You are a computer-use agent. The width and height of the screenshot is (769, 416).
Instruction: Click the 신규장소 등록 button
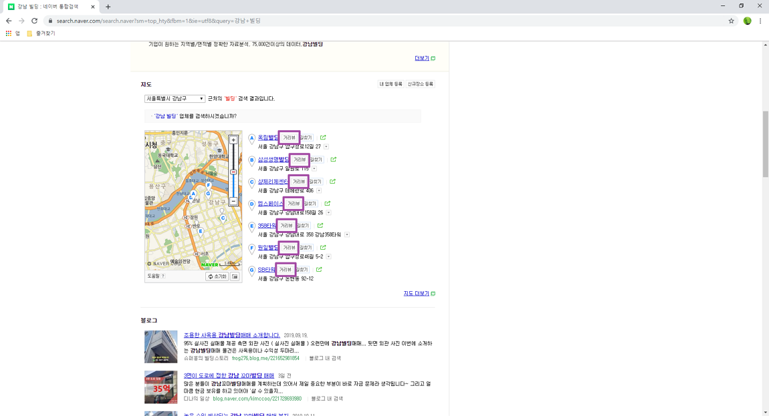coord(421,83)
